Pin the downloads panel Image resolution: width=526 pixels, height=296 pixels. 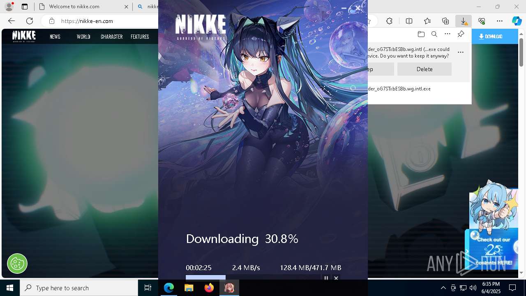pyautogui.click(x=461, y=34)
